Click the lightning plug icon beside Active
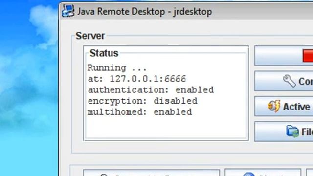The height and width of the screenshot is (176, 313). [x=274, y=106]
